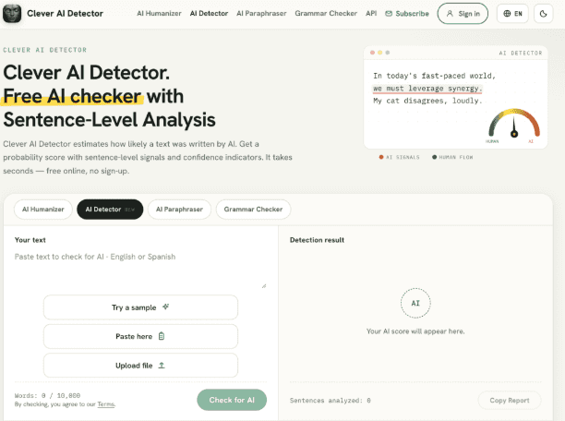Viewport: 565px width, 421px height.
Task: Click the Try a sample button
Action: tap(140, 307)
